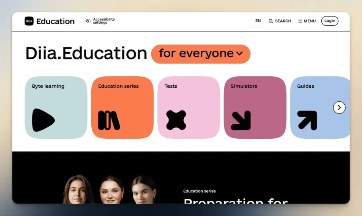
Task: Open the Byte learning card title
Action: tap(48, 86)
